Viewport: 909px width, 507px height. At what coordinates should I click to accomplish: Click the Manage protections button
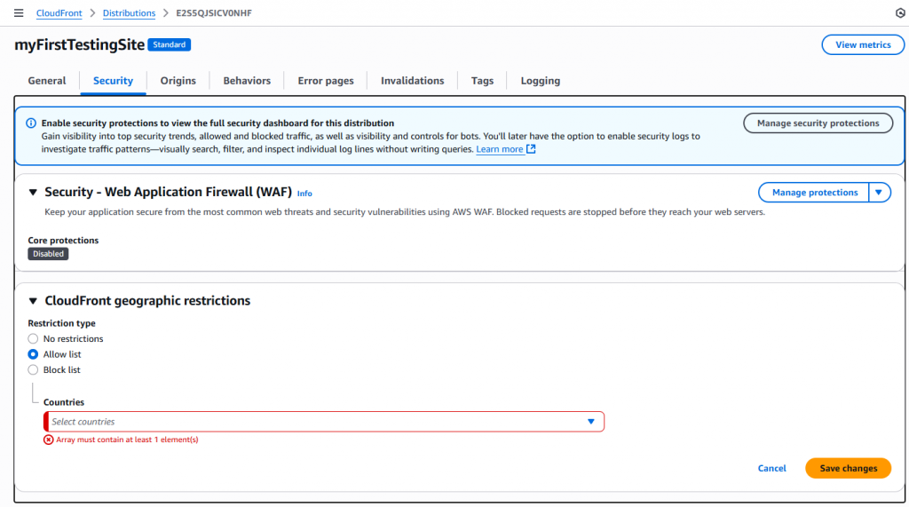pyautogui.click(x=814, y=193)
